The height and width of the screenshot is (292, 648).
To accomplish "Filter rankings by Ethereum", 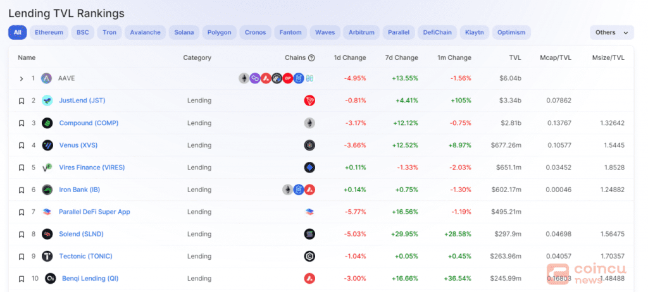I will click(49, 32).
